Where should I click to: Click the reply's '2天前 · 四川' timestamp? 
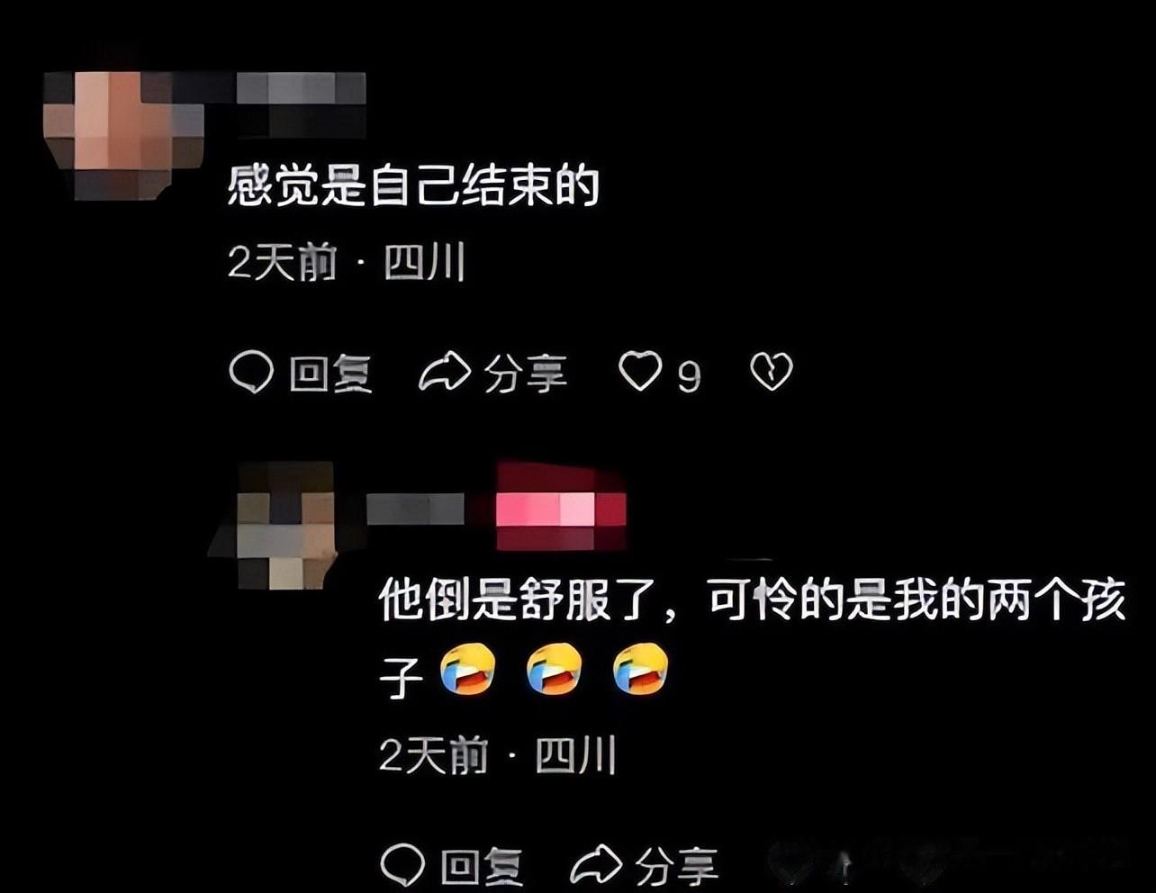pyautogui.click(x=498, y=754)
